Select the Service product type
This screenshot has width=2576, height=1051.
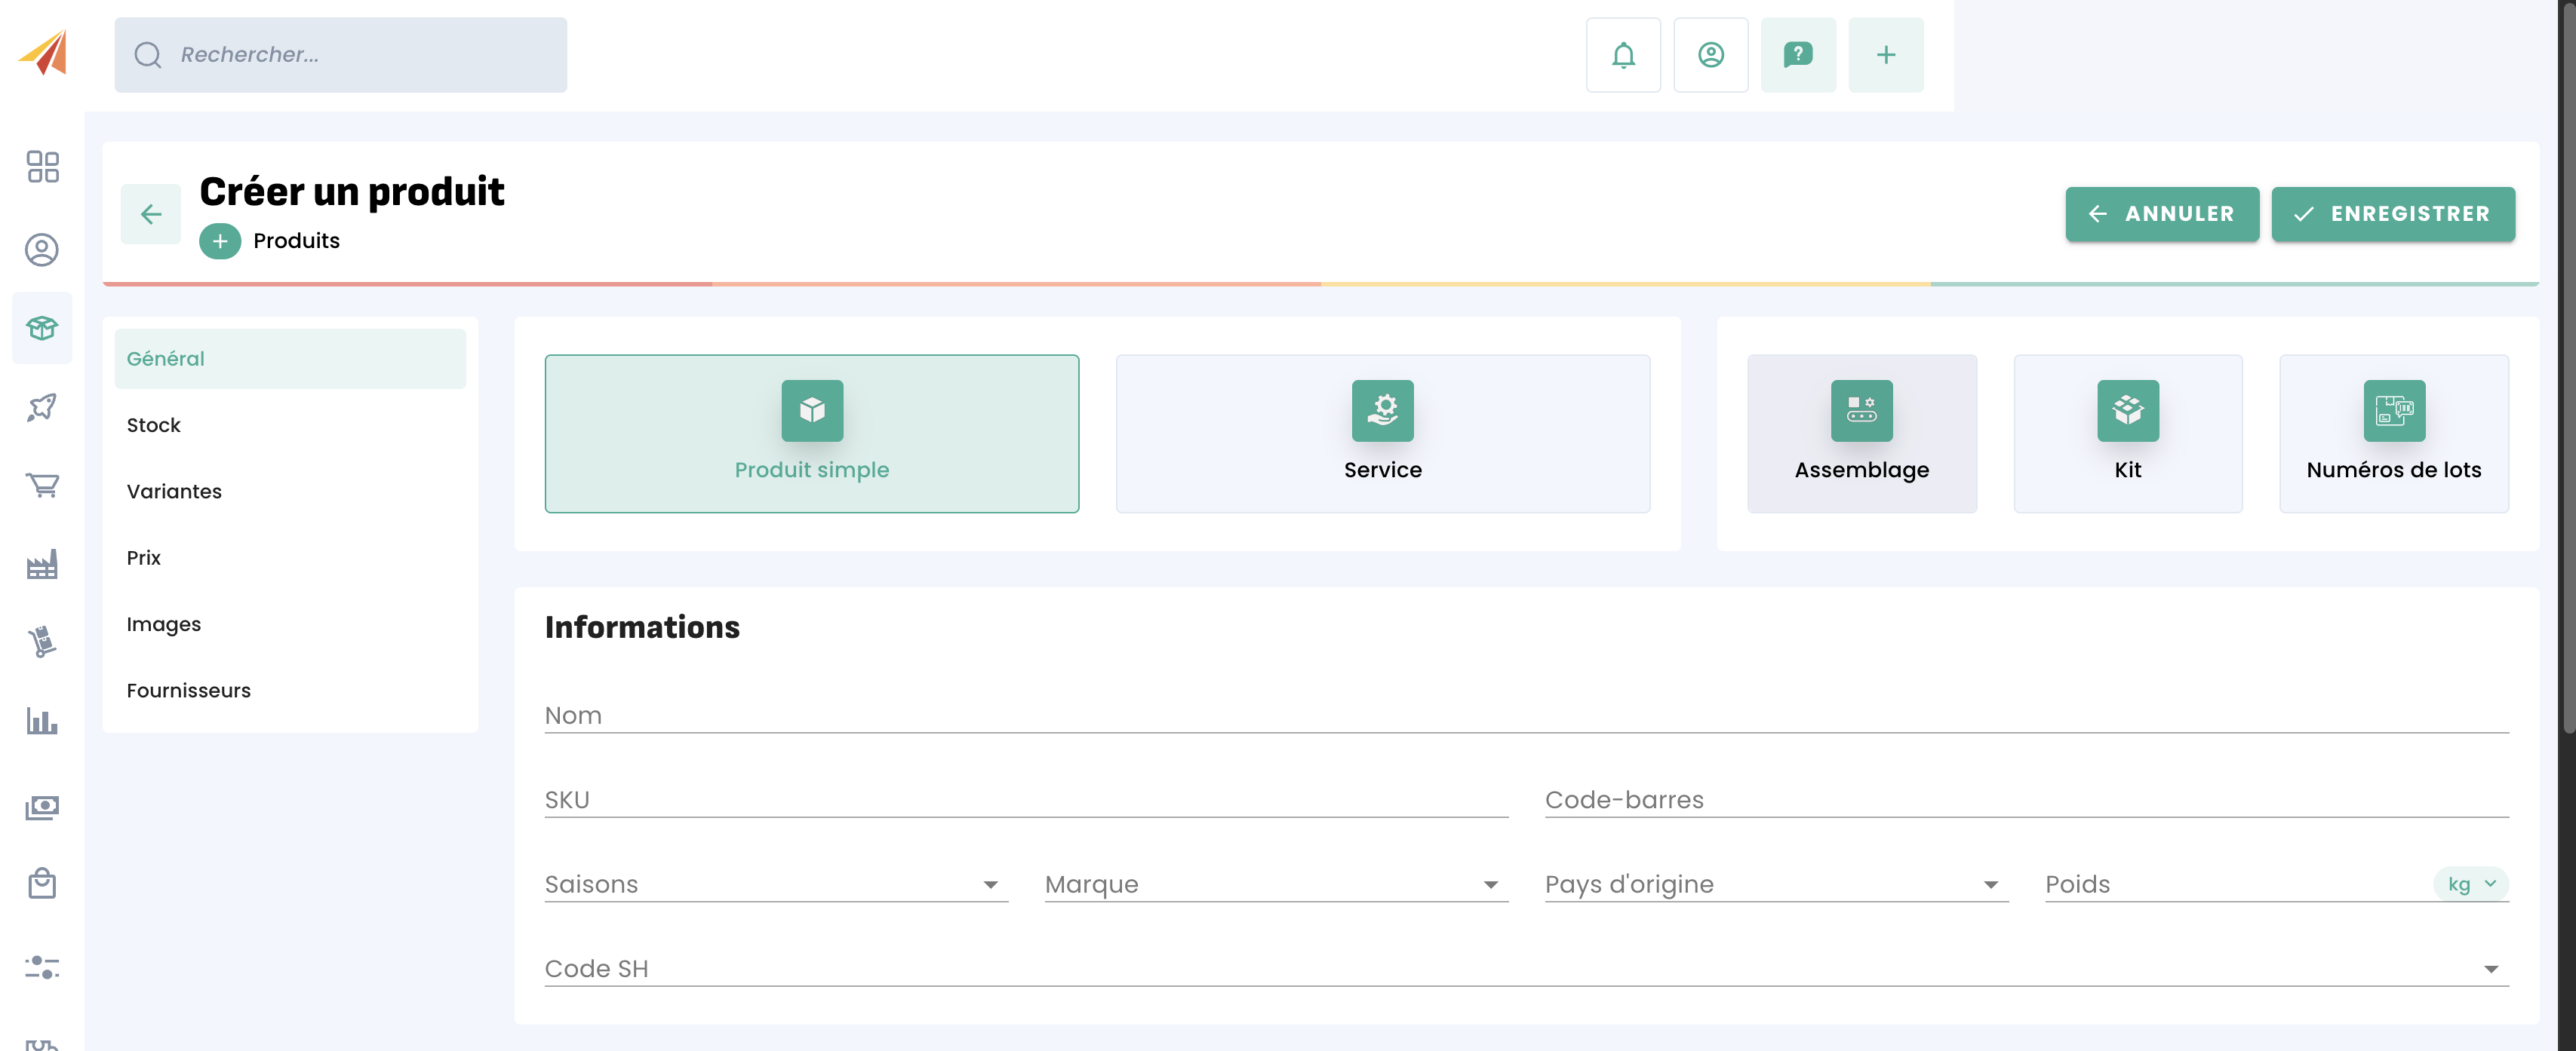click(x=1382, y=434)
